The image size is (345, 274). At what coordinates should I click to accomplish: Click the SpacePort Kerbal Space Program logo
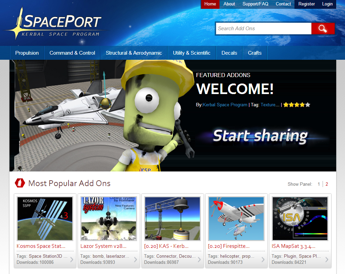[57, 26]
